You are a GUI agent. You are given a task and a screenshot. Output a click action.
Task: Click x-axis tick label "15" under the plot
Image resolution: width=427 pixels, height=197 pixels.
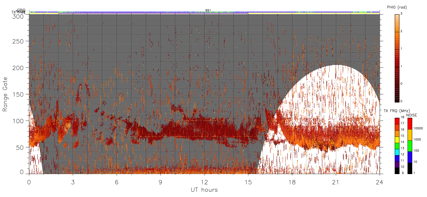248,182
